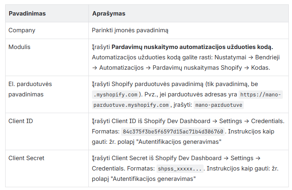Click the Modulis row label
Image resolution: width=292 pixels, height=190 pixels.
(20, 47)
